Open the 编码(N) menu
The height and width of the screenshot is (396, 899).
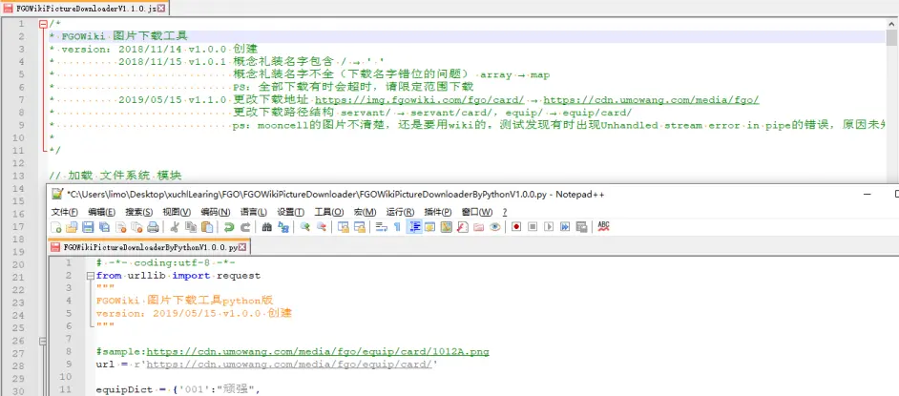[215, 212]
